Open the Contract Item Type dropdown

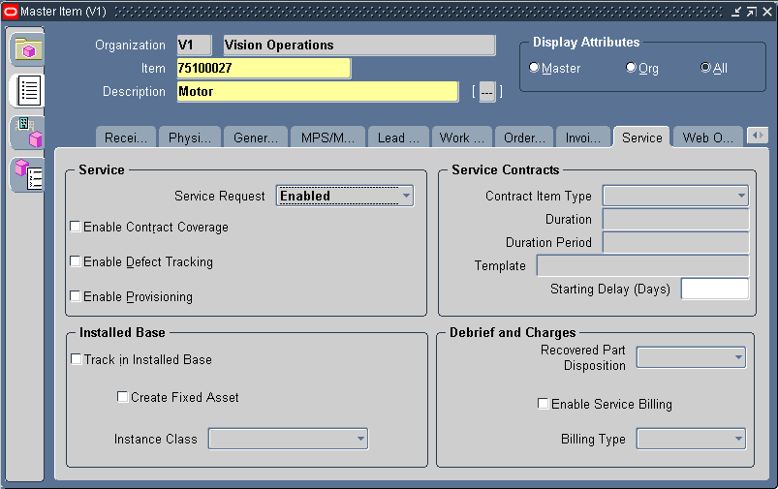(675, 196)
